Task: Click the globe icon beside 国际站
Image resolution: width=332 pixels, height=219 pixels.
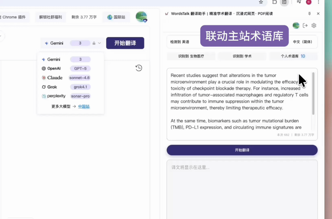Action: tap(110, 17)
